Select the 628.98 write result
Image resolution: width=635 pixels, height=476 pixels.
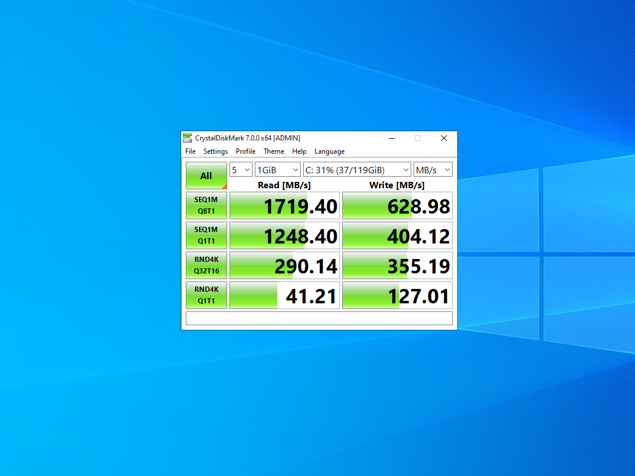[397, 205]
